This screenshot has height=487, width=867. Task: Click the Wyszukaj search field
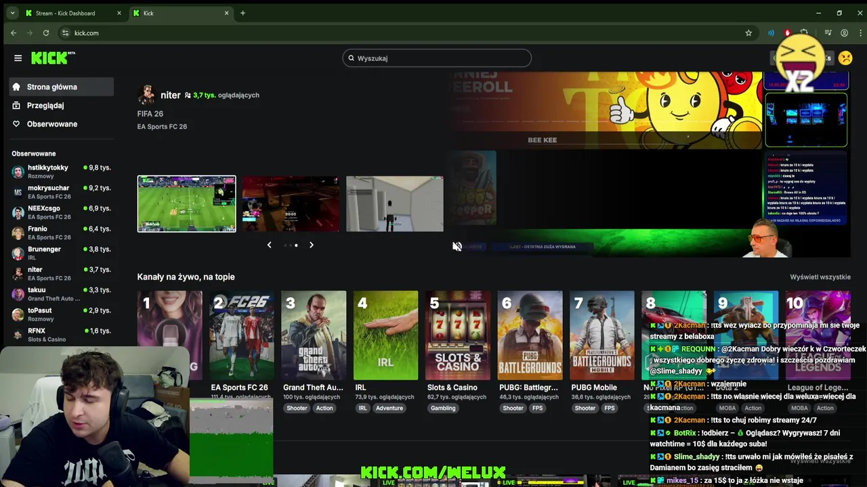437,58
